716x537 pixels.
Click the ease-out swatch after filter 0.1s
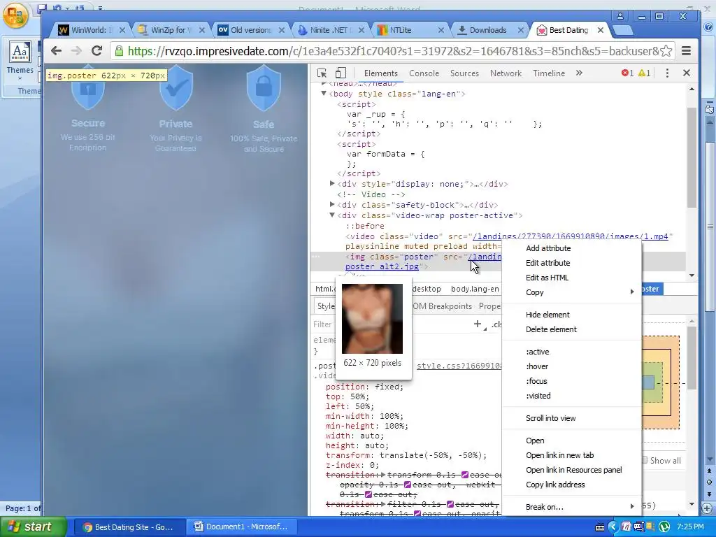tap(450, 504)
